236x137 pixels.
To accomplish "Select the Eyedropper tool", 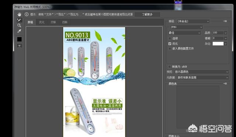I will tap(19, 31).
